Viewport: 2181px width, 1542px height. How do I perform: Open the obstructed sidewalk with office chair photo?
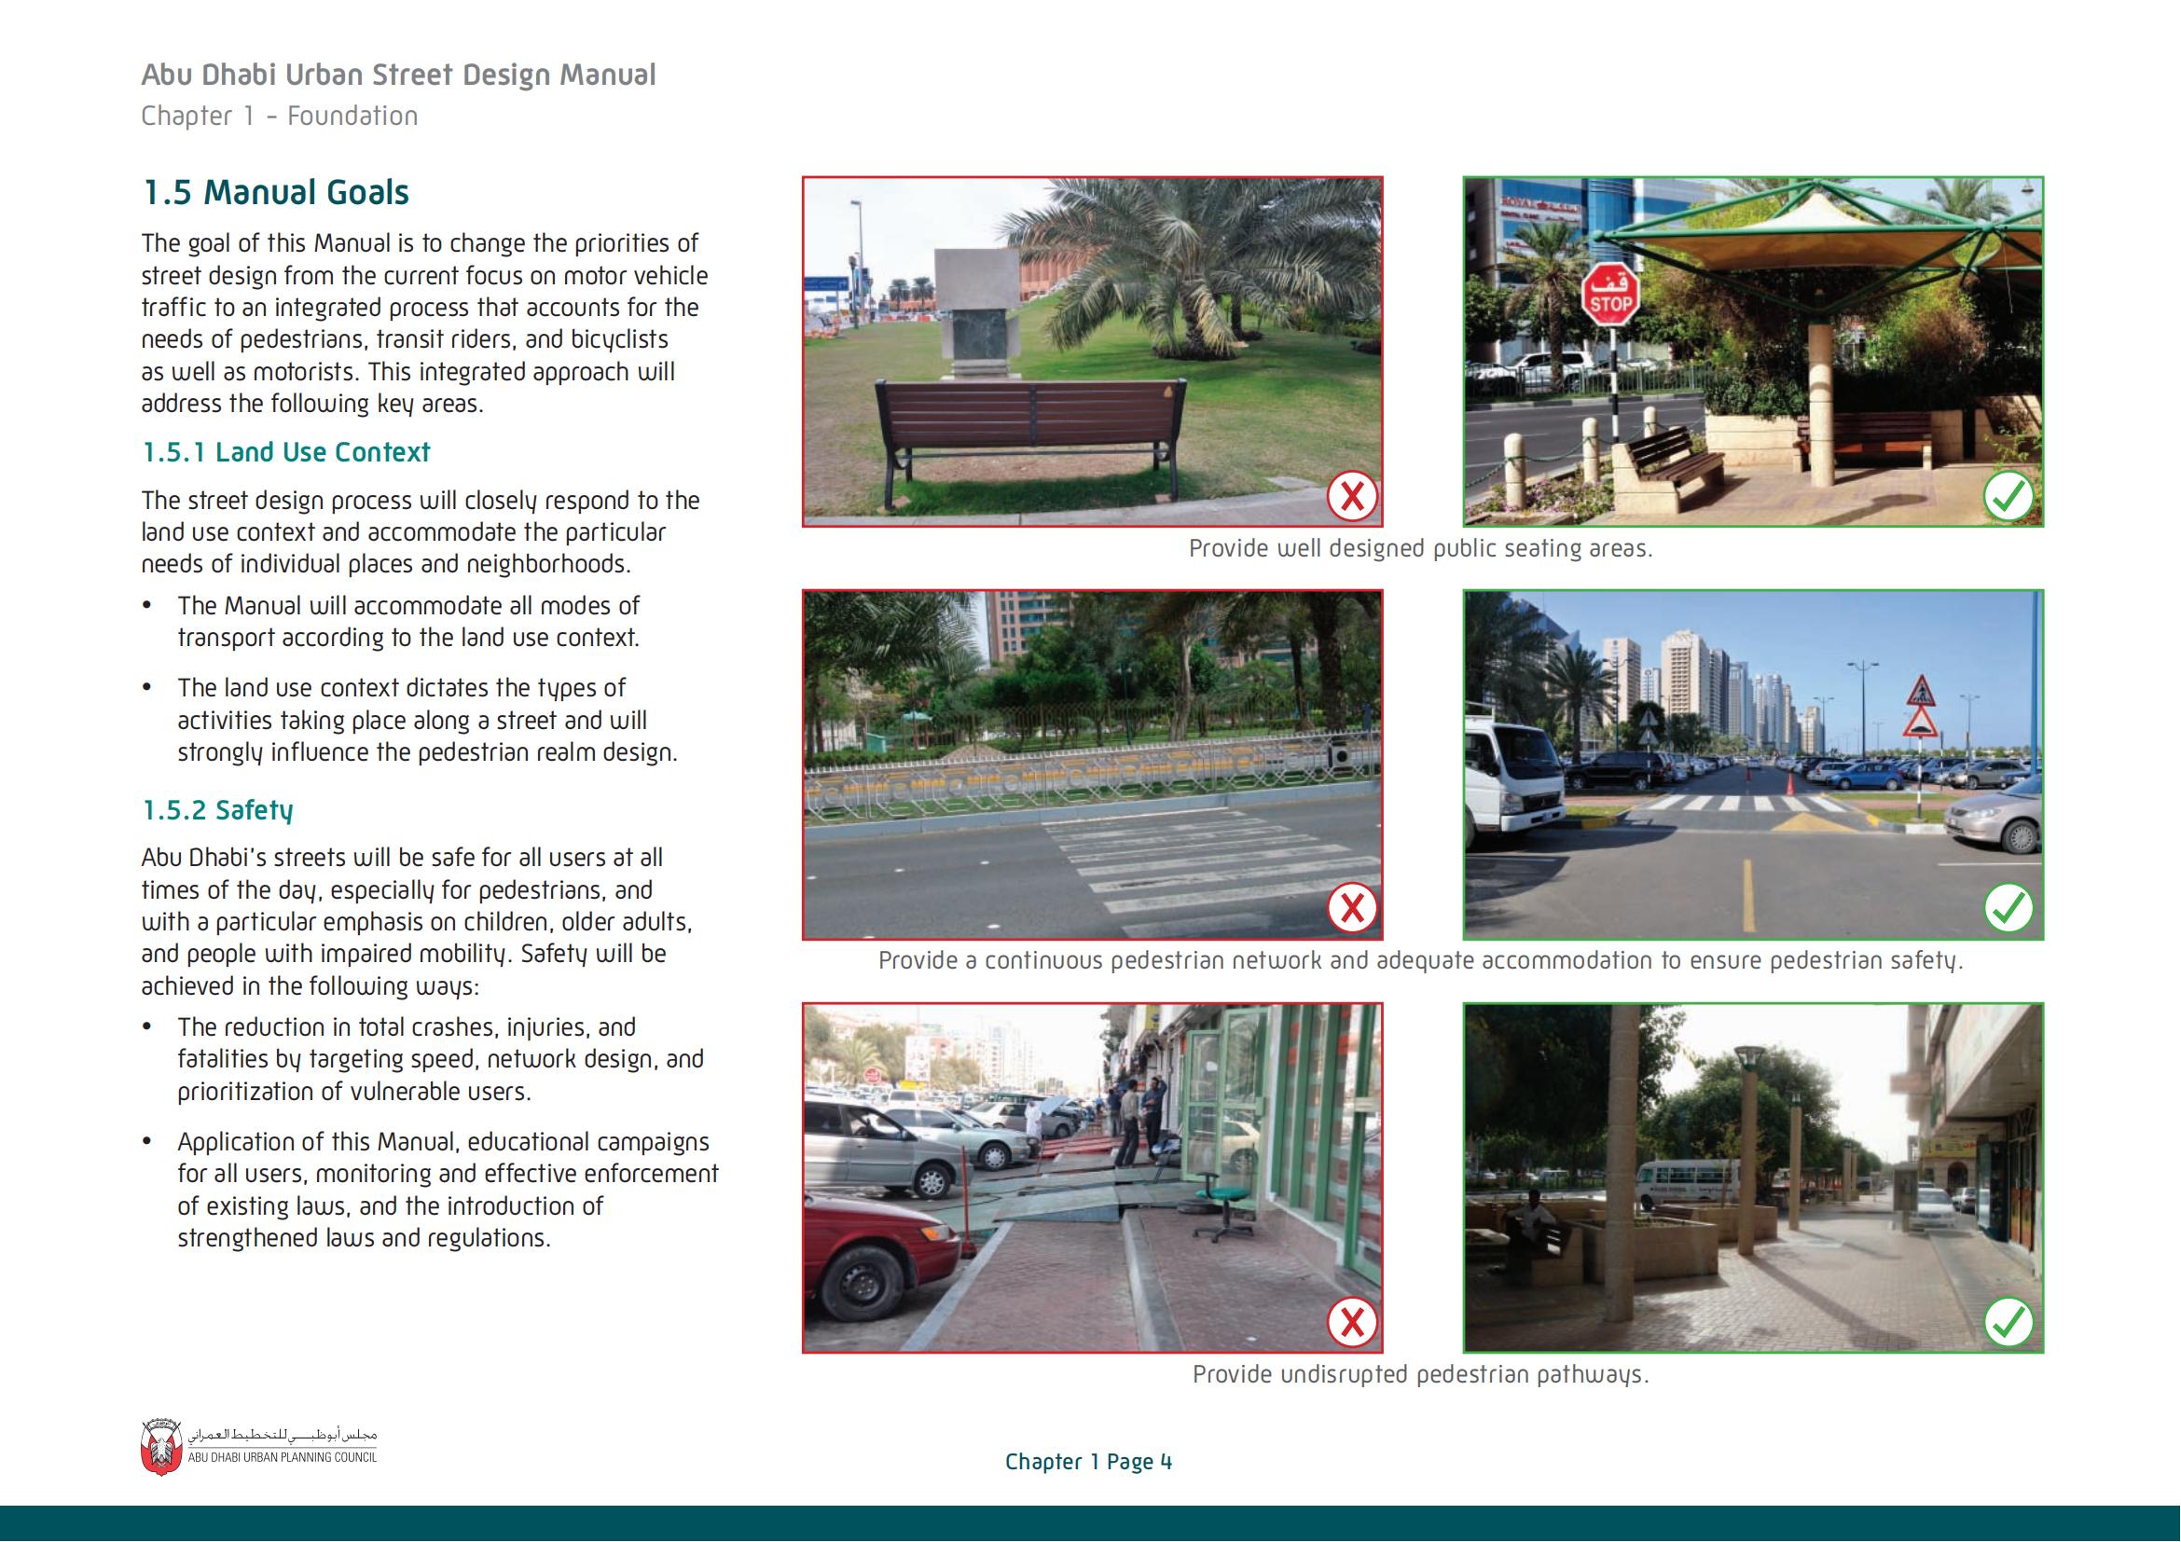tap(1093, 1177)
